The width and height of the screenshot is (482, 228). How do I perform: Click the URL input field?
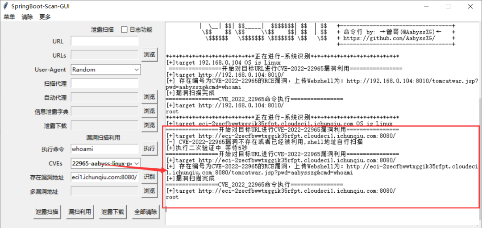pos(104,41)
